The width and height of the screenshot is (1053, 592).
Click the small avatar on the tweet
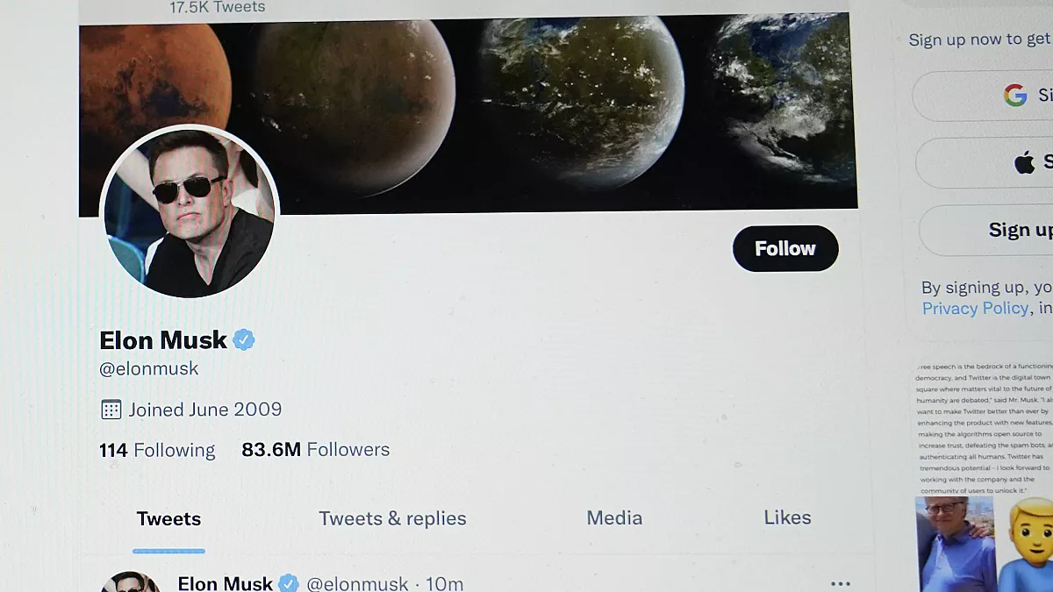tap(131, 582)
